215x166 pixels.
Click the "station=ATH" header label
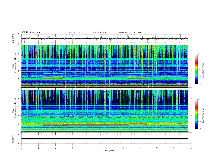coord(101,33)
